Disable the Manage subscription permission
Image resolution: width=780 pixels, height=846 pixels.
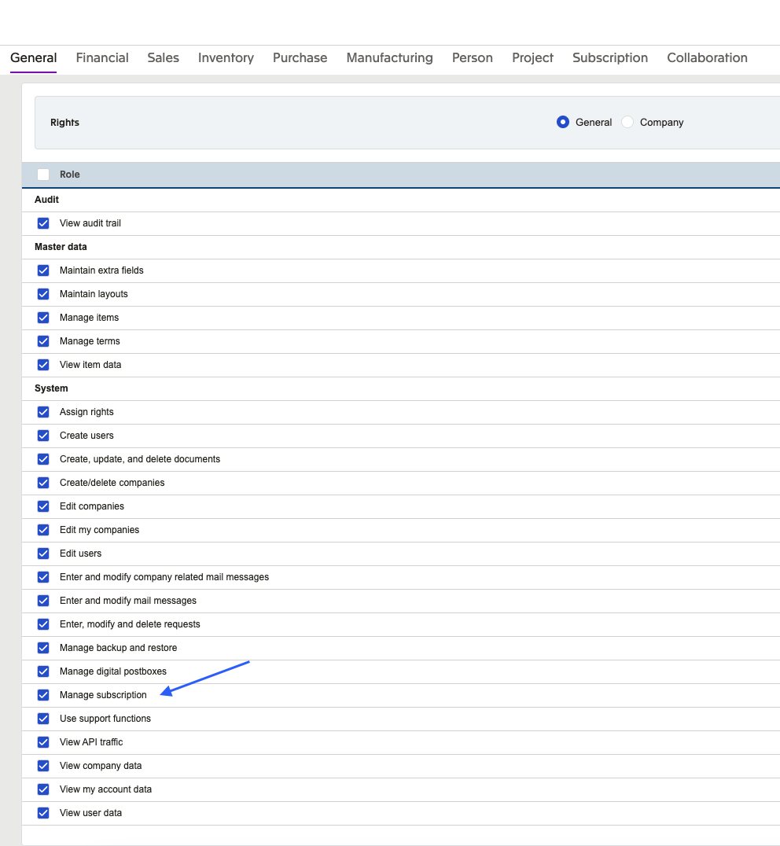pos(43,695)
